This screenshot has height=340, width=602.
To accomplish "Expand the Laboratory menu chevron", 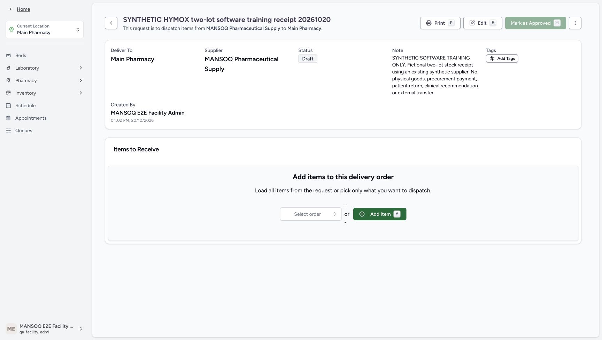I will (x=81, y=68).
